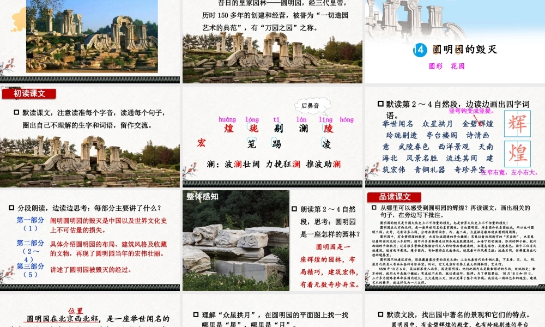
Task: Click the checkbox bullet before '朗读第 2～4 自然'
Action: [x=294, y=209]
